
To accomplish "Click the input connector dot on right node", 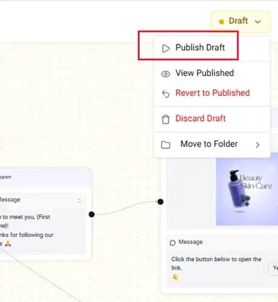I will tap(160, 202).
